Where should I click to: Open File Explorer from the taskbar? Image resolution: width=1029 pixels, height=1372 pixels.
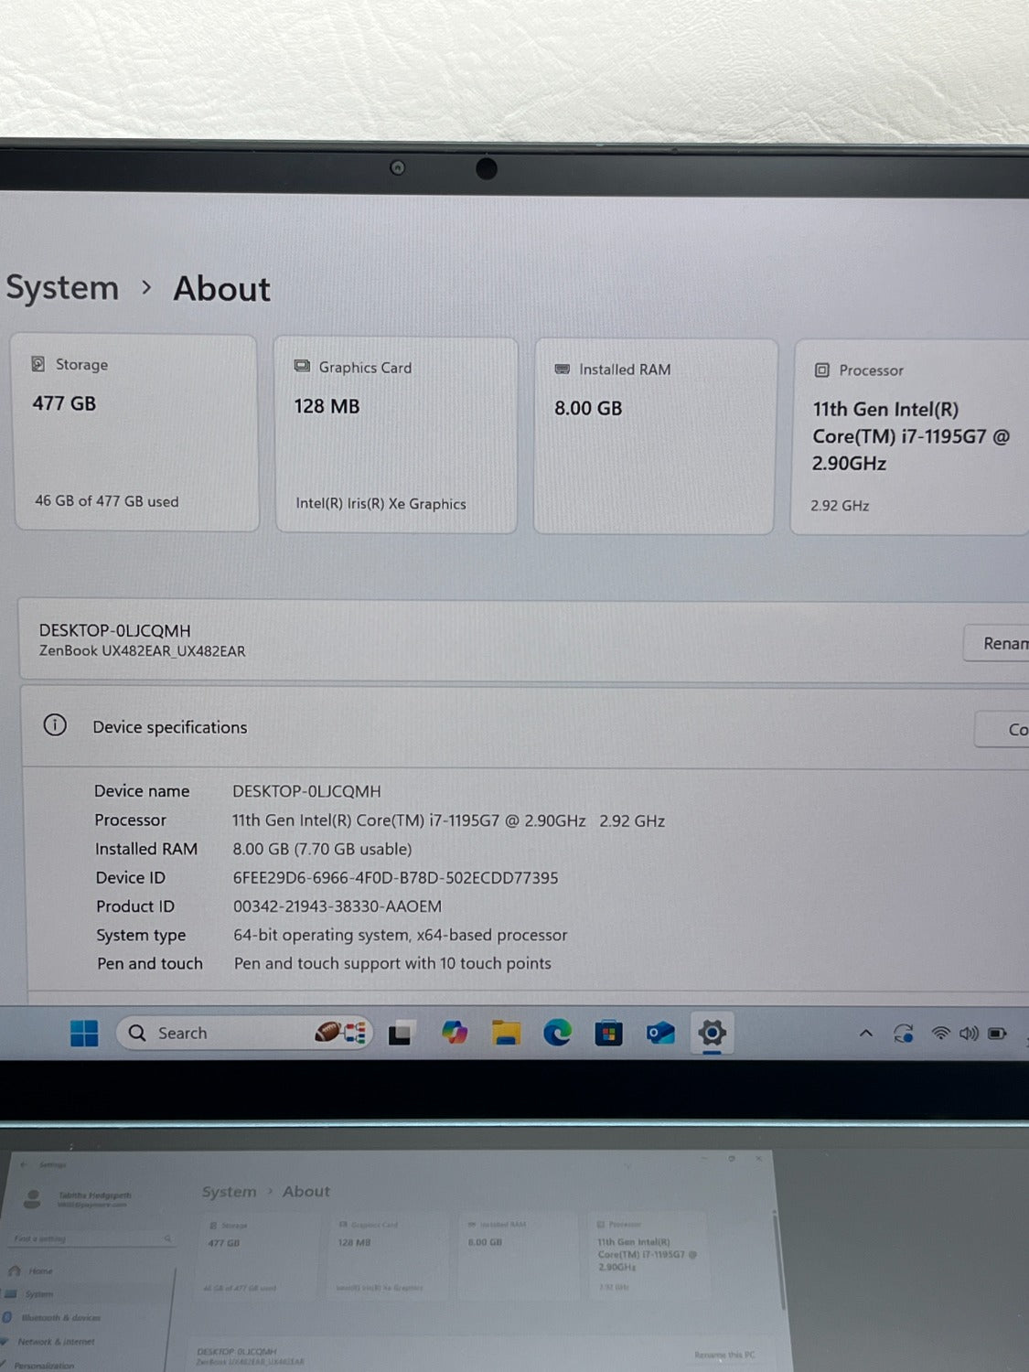(x=506, y=1034)
